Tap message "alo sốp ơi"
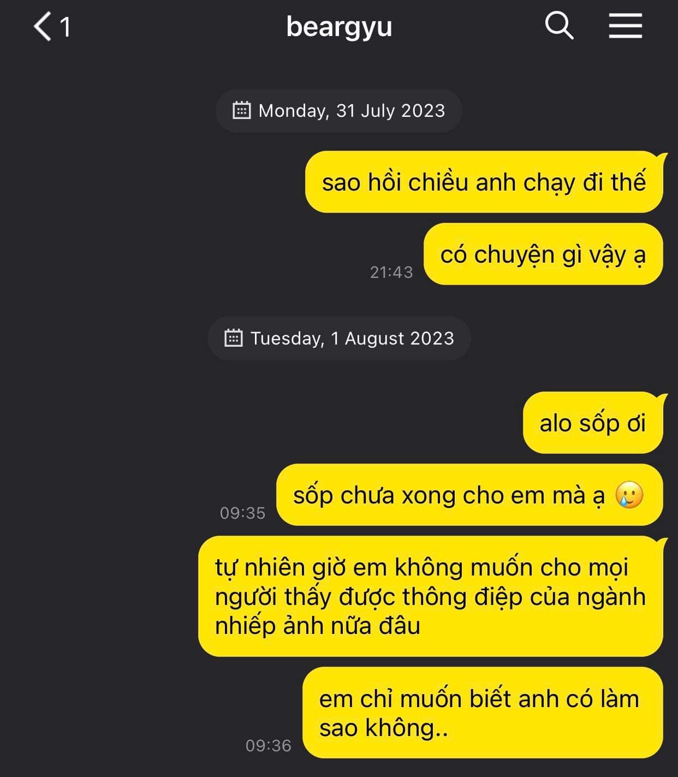 [593, 423]
